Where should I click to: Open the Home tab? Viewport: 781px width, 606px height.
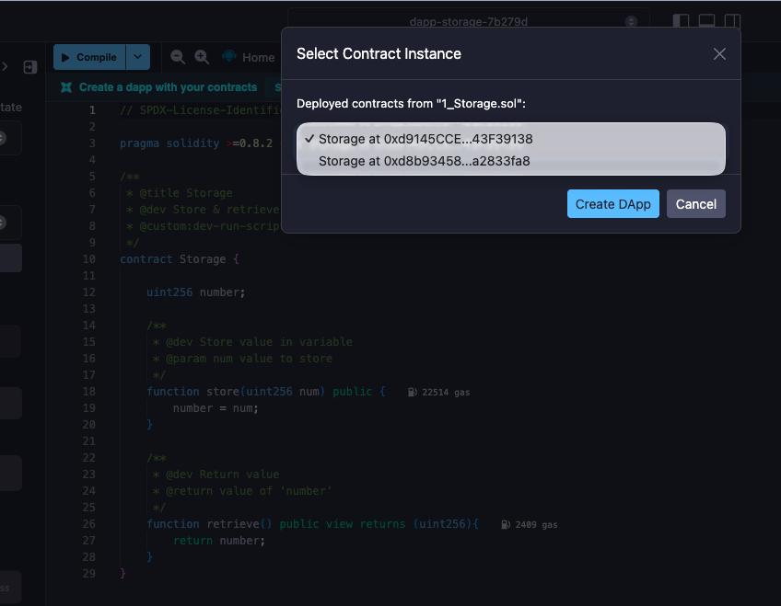pos(249,57)
